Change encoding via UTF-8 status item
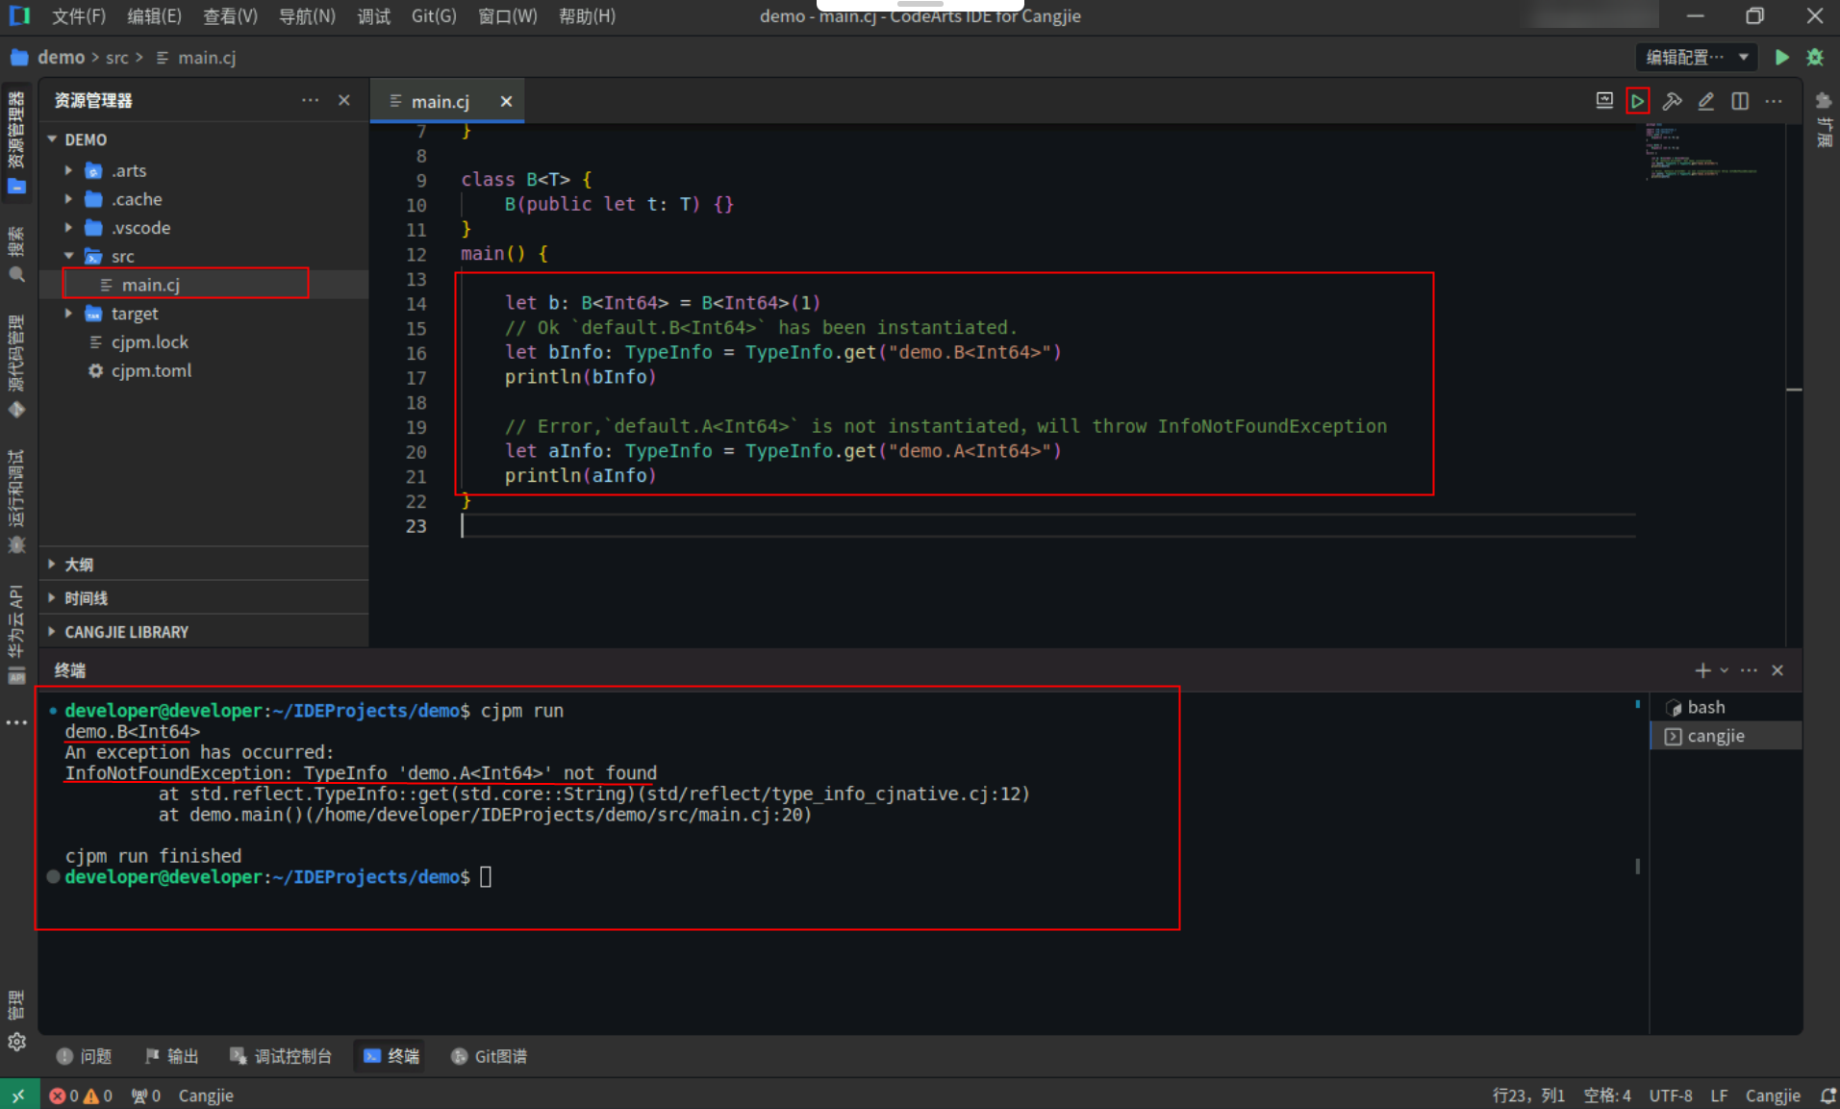The height and width of the screenshot is (1109, 1840). [1671, 1096]
